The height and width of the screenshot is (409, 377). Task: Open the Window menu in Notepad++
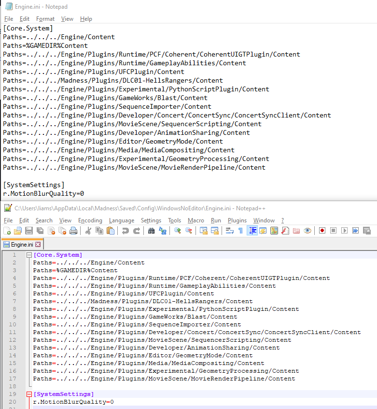coord(264,220)
